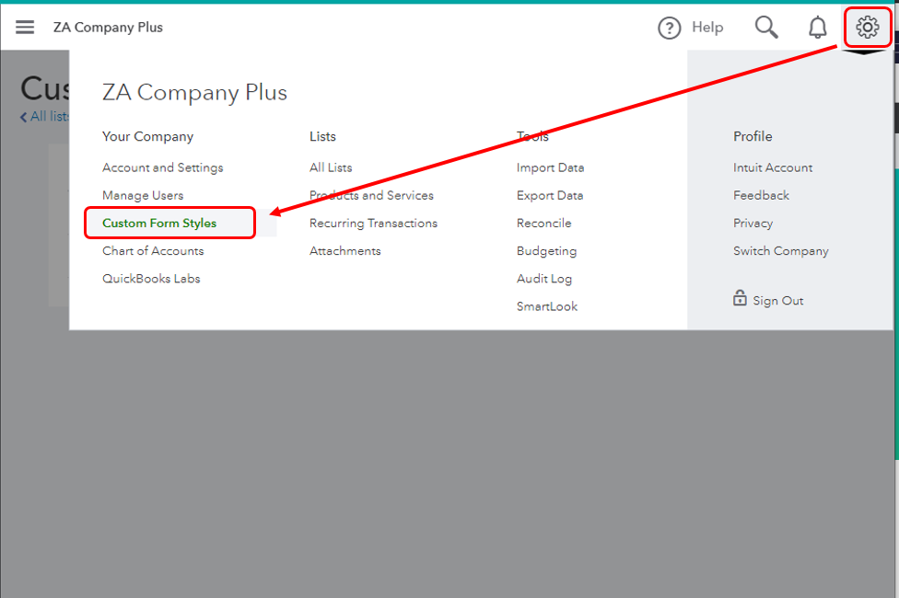The image size is (899, 598).
Task: Click ZA Company Plus menu title
Action: tap(195, 92)
